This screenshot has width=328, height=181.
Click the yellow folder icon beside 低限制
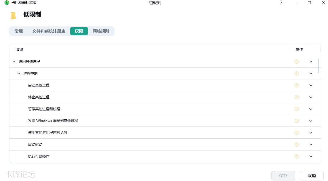[13, 15]
